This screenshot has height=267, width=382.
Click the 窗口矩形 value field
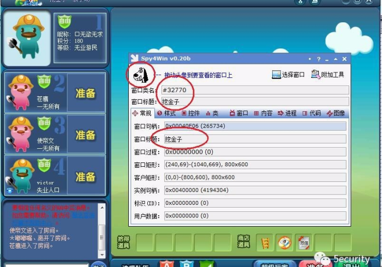coord(254,165)
